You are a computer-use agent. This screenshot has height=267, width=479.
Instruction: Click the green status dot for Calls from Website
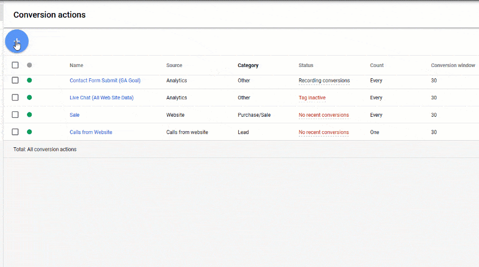(x=29, y=132)
